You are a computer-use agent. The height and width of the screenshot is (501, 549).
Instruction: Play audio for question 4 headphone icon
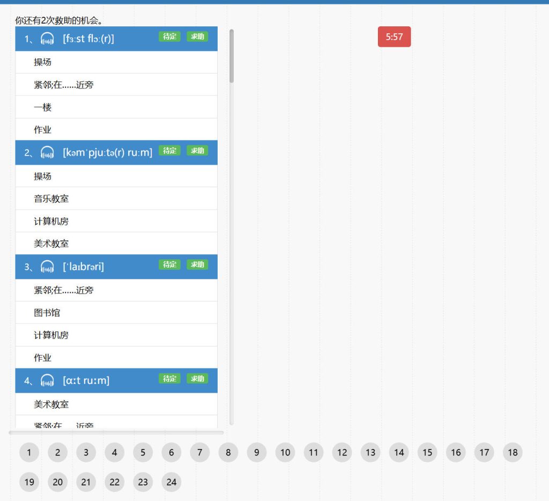47,380
